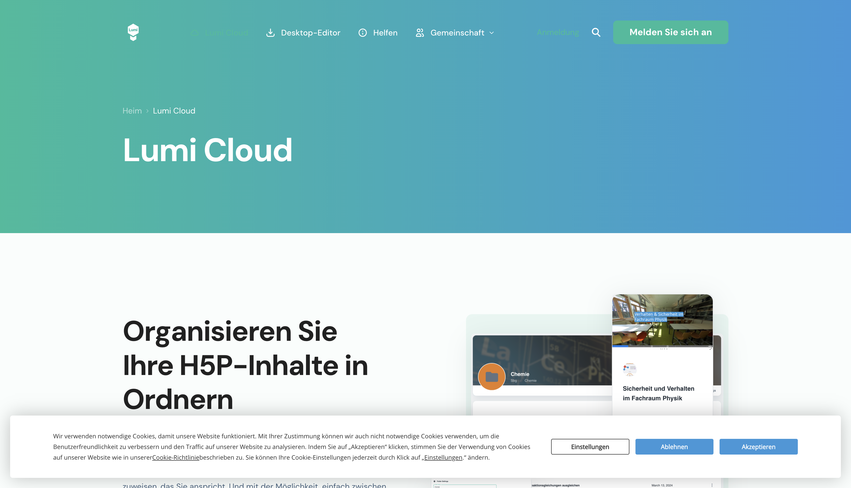Click the faded cloud icon in navigation
The image size is (851, 488).
click(x=195, y=32)
